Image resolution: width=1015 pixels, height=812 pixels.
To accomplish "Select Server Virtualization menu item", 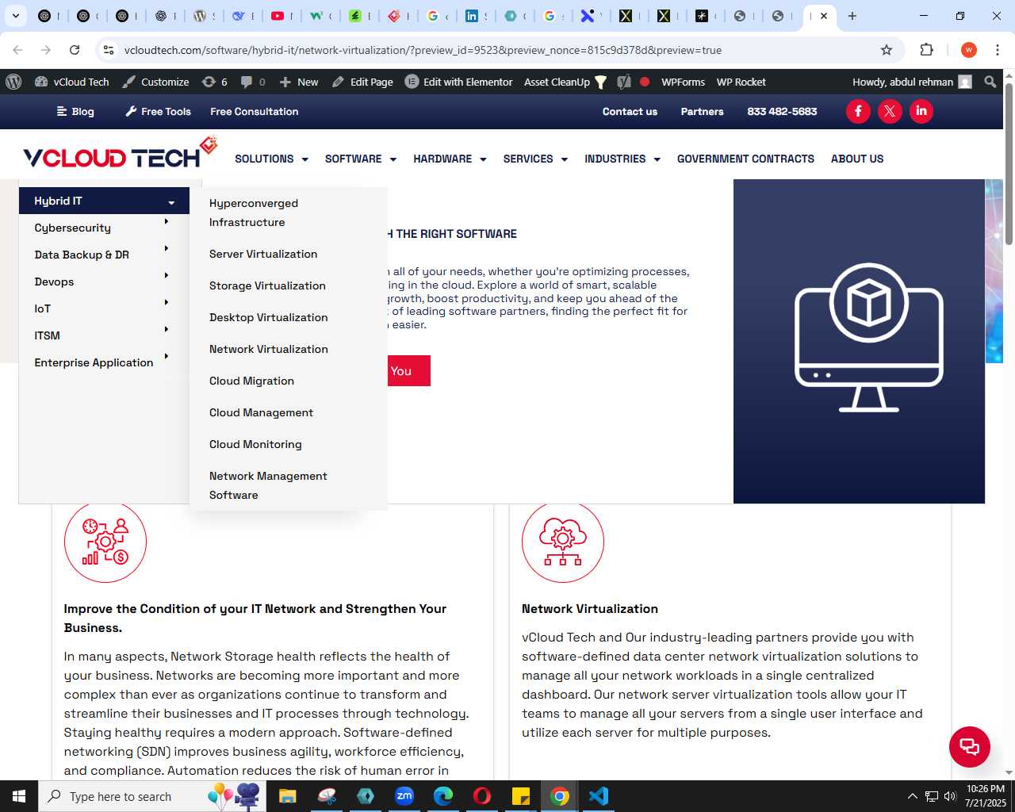I will [263, 254].
